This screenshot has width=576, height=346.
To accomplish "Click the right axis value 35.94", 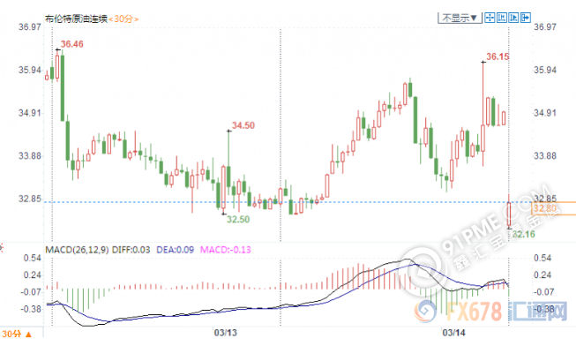I will tap(545, 70).
